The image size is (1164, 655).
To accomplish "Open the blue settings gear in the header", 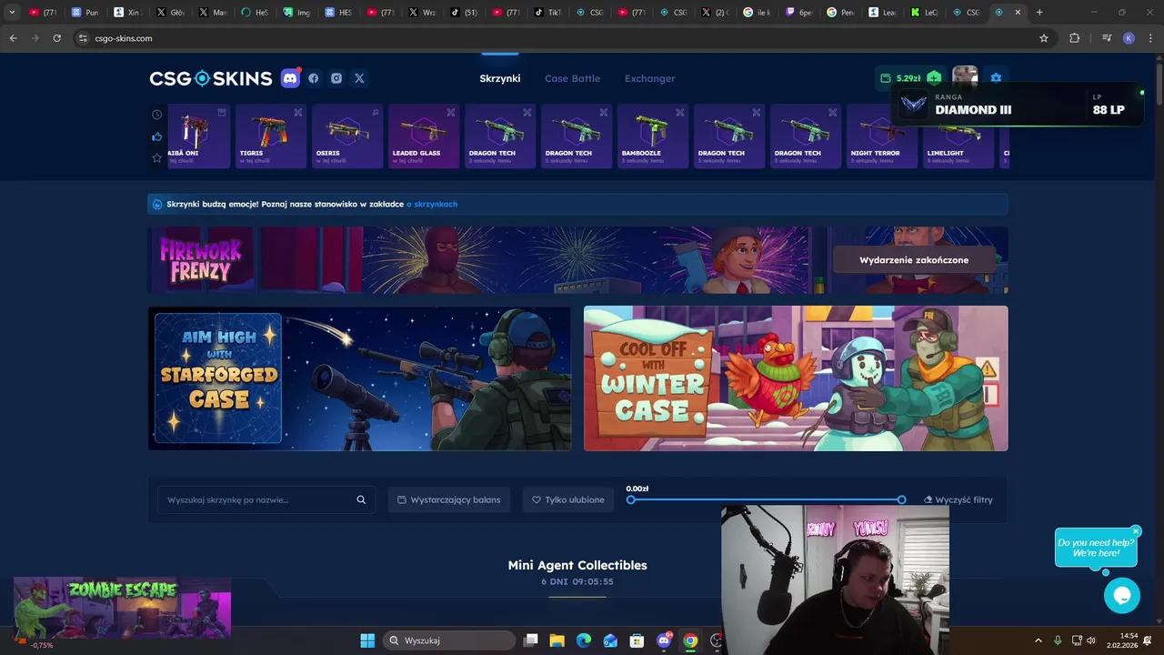I will pyautogui.click(x=996, y=78).
